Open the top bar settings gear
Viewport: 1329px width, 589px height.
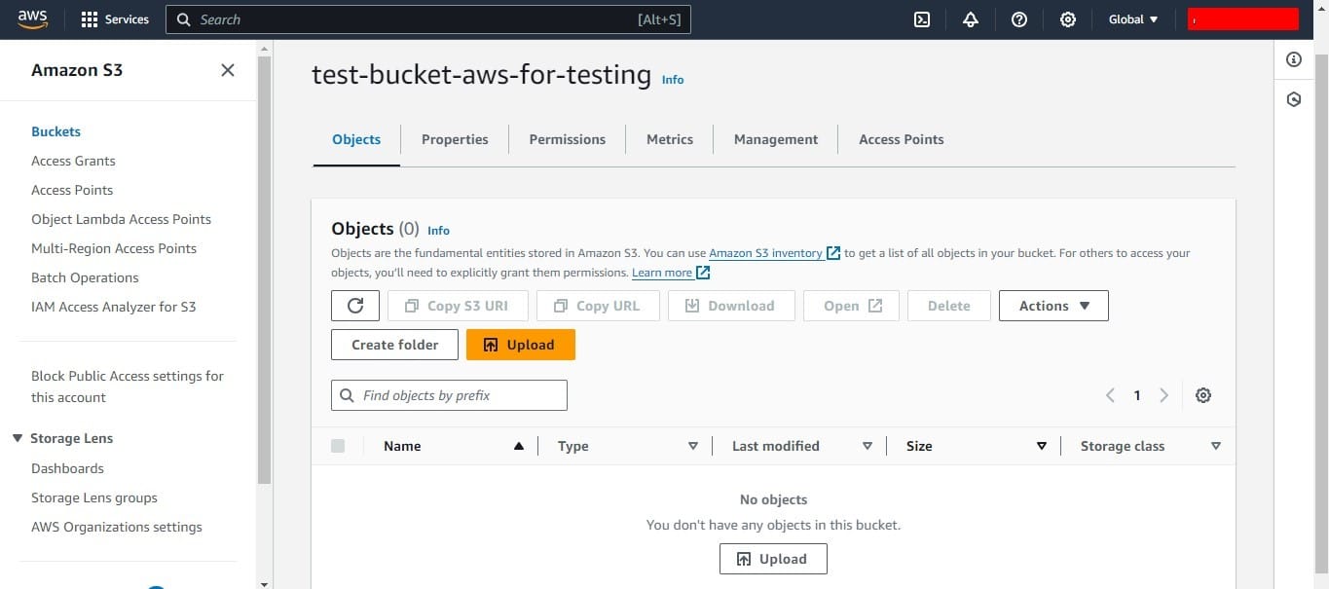(1068, 19)
